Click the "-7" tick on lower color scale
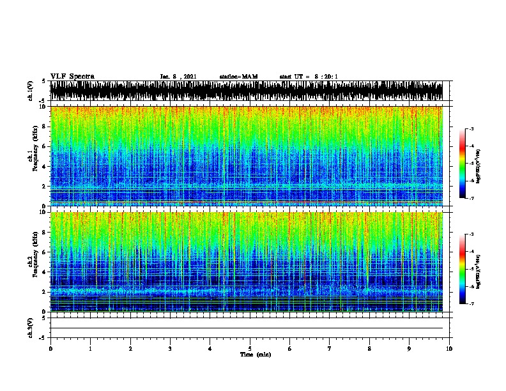This screenshot has width=506, height=391. (x=471, y=303)
